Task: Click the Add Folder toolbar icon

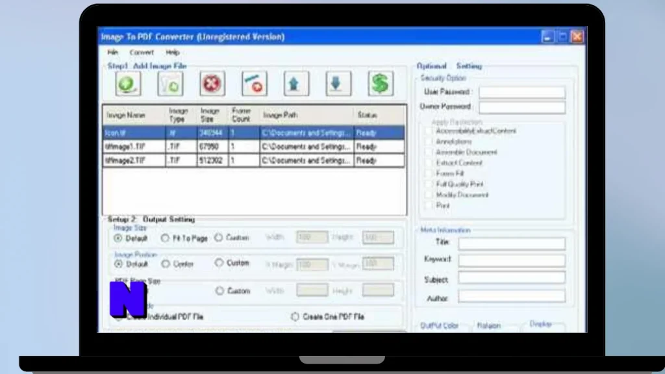Action: coord(170,84)
